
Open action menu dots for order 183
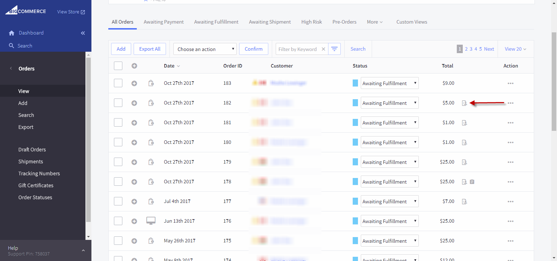pyautogui.click(x=511, y=83)
